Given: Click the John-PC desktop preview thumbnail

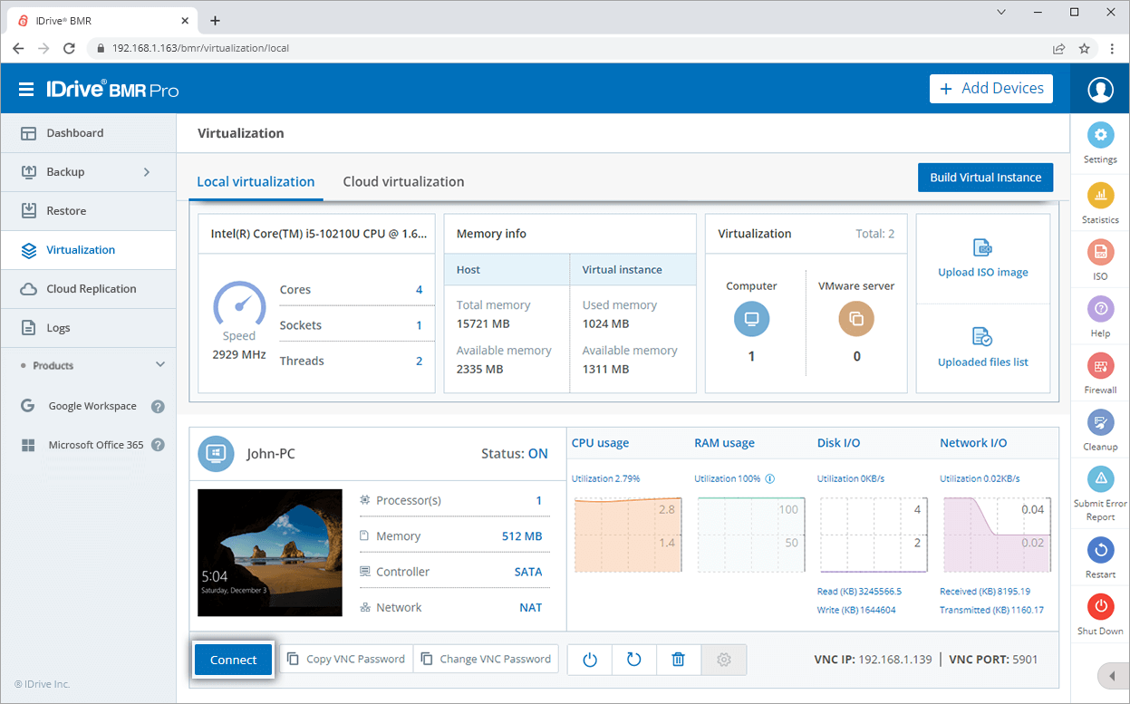Looking at the screenshot, I should pyautogui.click(x=270, y=553).
